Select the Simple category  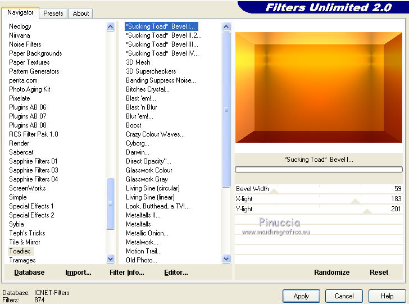pos(18,197)
